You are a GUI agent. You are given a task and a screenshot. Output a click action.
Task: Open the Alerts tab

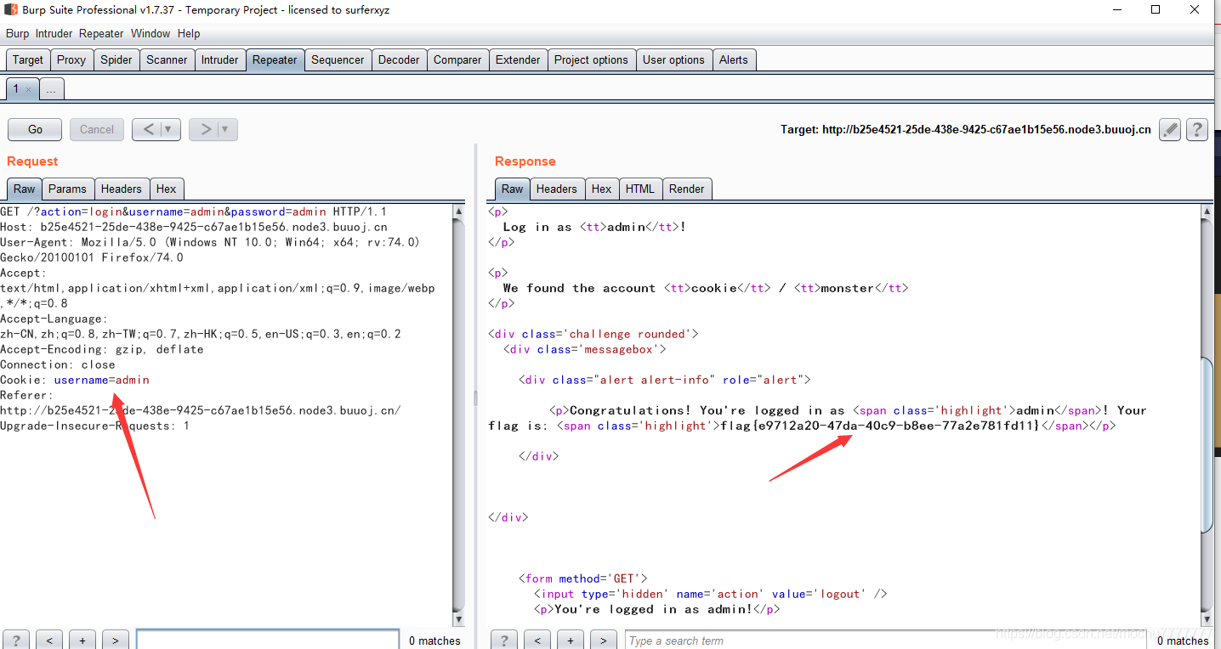[734, 59]
